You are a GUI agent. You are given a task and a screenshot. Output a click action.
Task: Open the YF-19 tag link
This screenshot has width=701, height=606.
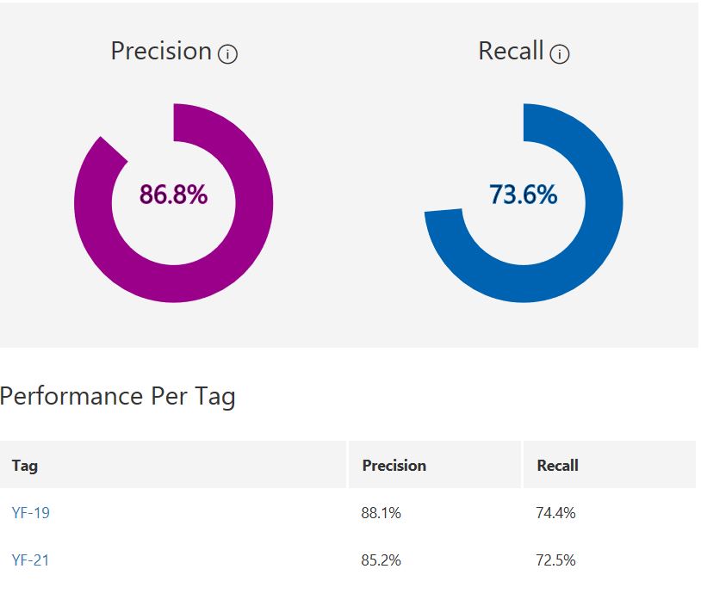pyautogui.click(x=31, y=513)
